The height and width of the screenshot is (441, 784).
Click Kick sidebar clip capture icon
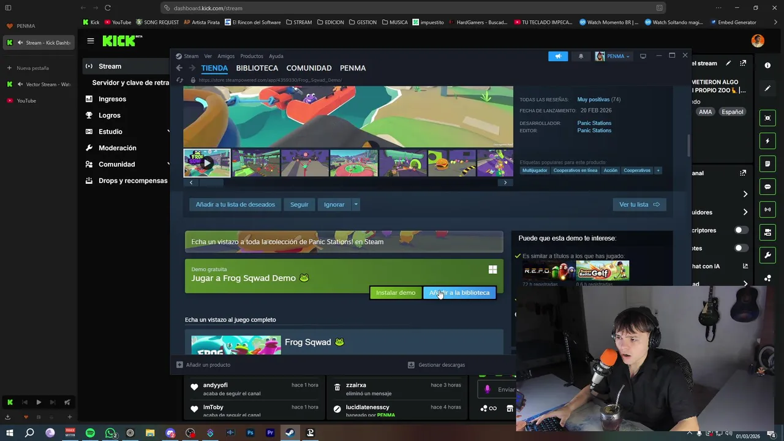pyautogui.click(x=767, y=118)
